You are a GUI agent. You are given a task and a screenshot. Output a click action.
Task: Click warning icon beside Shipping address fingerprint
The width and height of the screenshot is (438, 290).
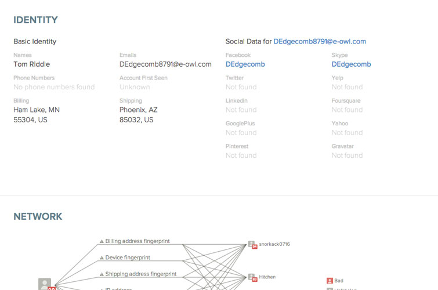[102, 274]
